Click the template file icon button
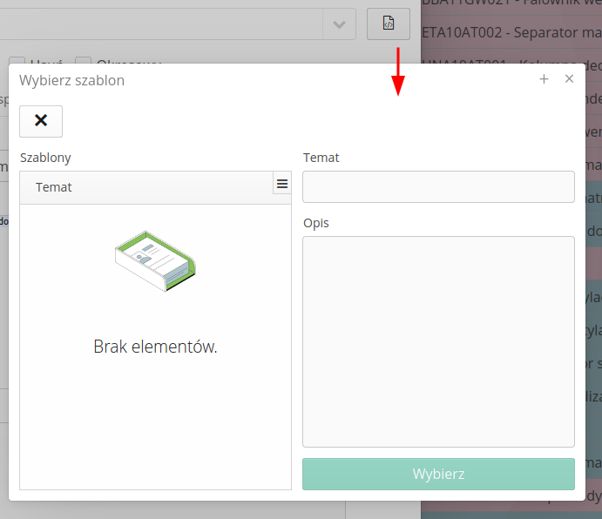The image size is (602, 519). click(x=389, y=24)
